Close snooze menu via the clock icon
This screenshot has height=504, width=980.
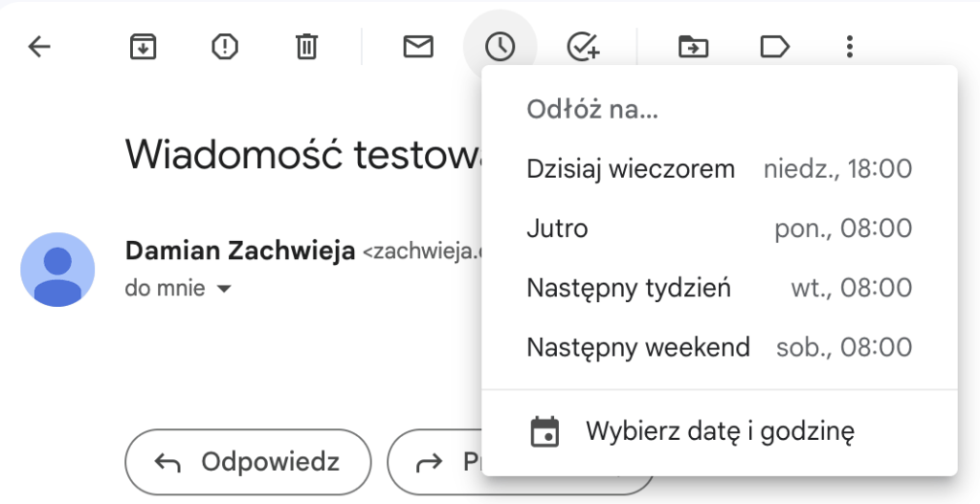pos(500,47)
